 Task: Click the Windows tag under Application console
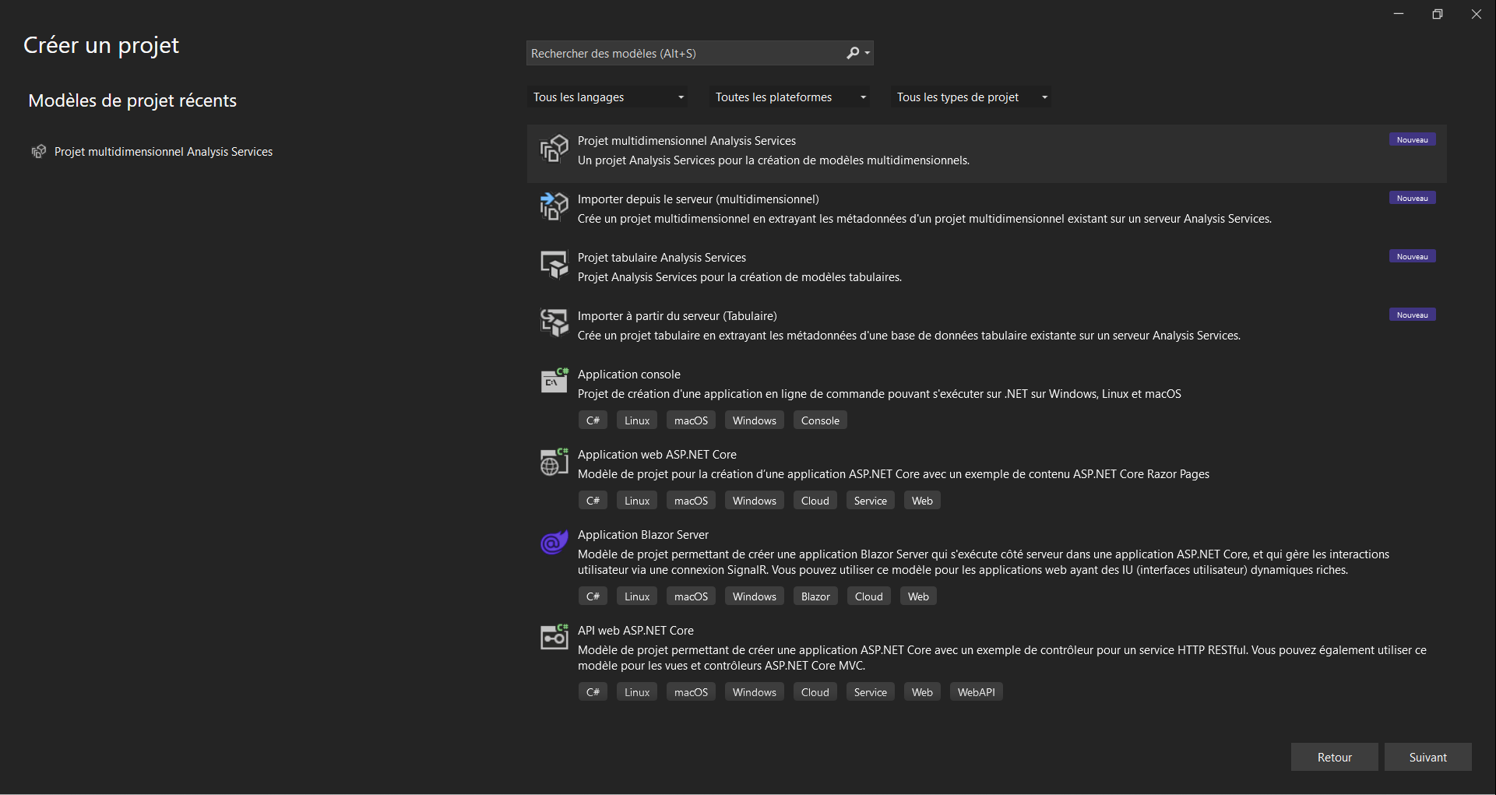pos(754,420)
